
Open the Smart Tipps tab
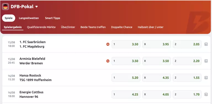point(53,18)
